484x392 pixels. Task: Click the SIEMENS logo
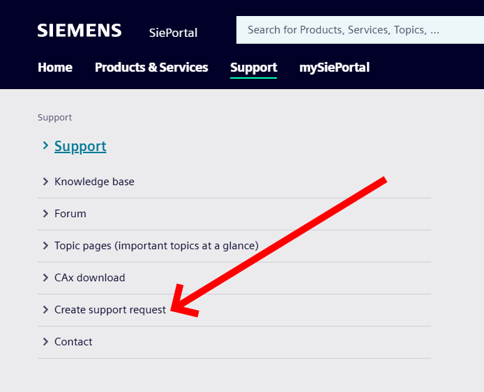click(80, 31)
